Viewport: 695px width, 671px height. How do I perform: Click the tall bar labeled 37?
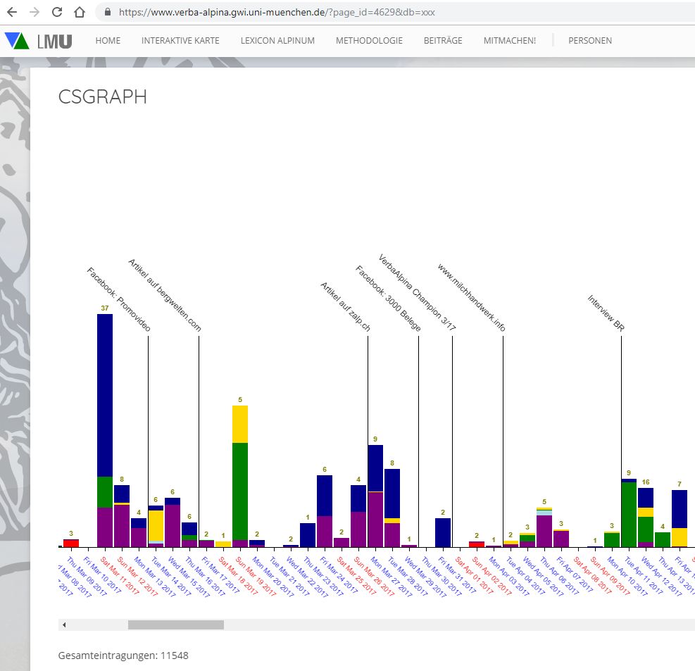pyautogui.click(x=105, y=394)
